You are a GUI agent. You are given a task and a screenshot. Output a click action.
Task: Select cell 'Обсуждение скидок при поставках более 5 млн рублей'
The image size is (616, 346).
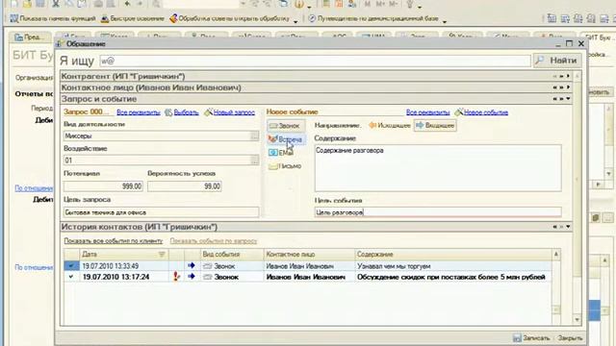pos(453,277)
